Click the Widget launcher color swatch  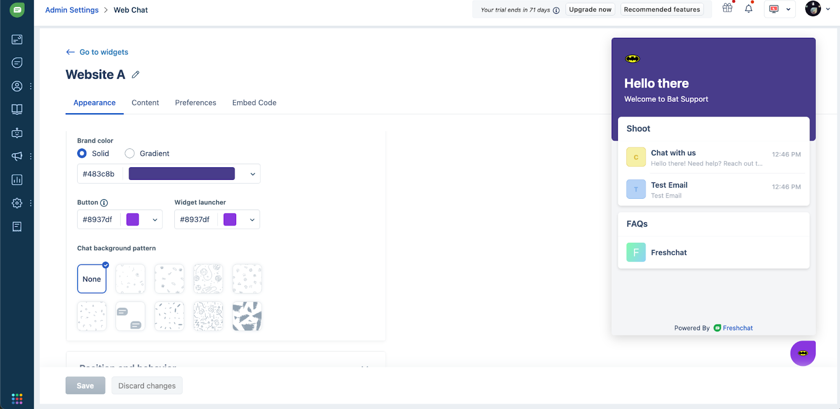[230, 219]
